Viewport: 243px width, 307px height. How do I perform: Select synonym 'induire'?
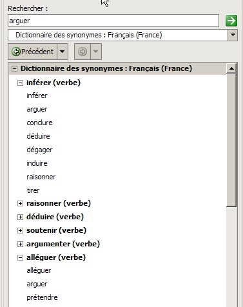pos(37,163)
